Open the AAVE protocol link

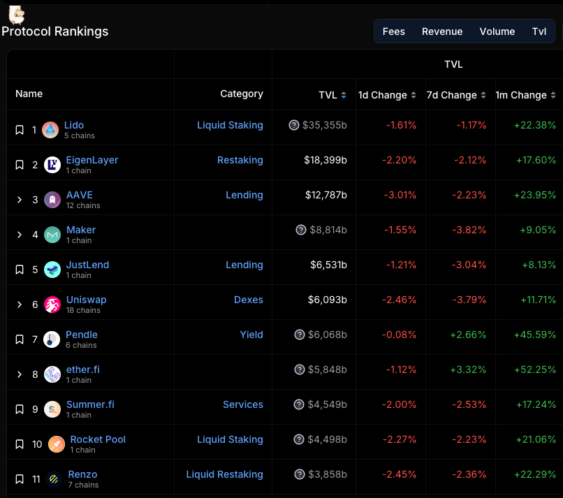(x=80, y=195)
